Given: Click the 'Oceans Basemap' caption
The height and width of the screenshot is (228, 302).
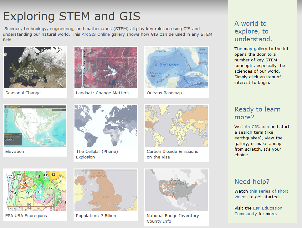Looking at the screenshot, I should (x=164, y=93).
